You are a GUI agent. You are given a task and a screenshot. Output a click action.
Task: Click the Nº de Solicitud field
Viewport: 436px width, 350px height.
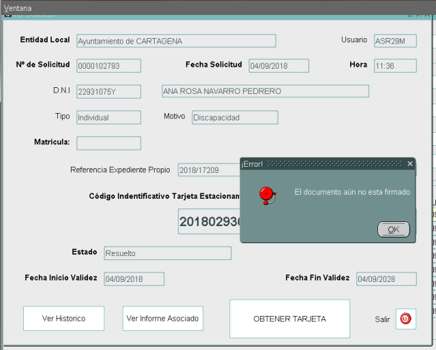pos(108,66)
